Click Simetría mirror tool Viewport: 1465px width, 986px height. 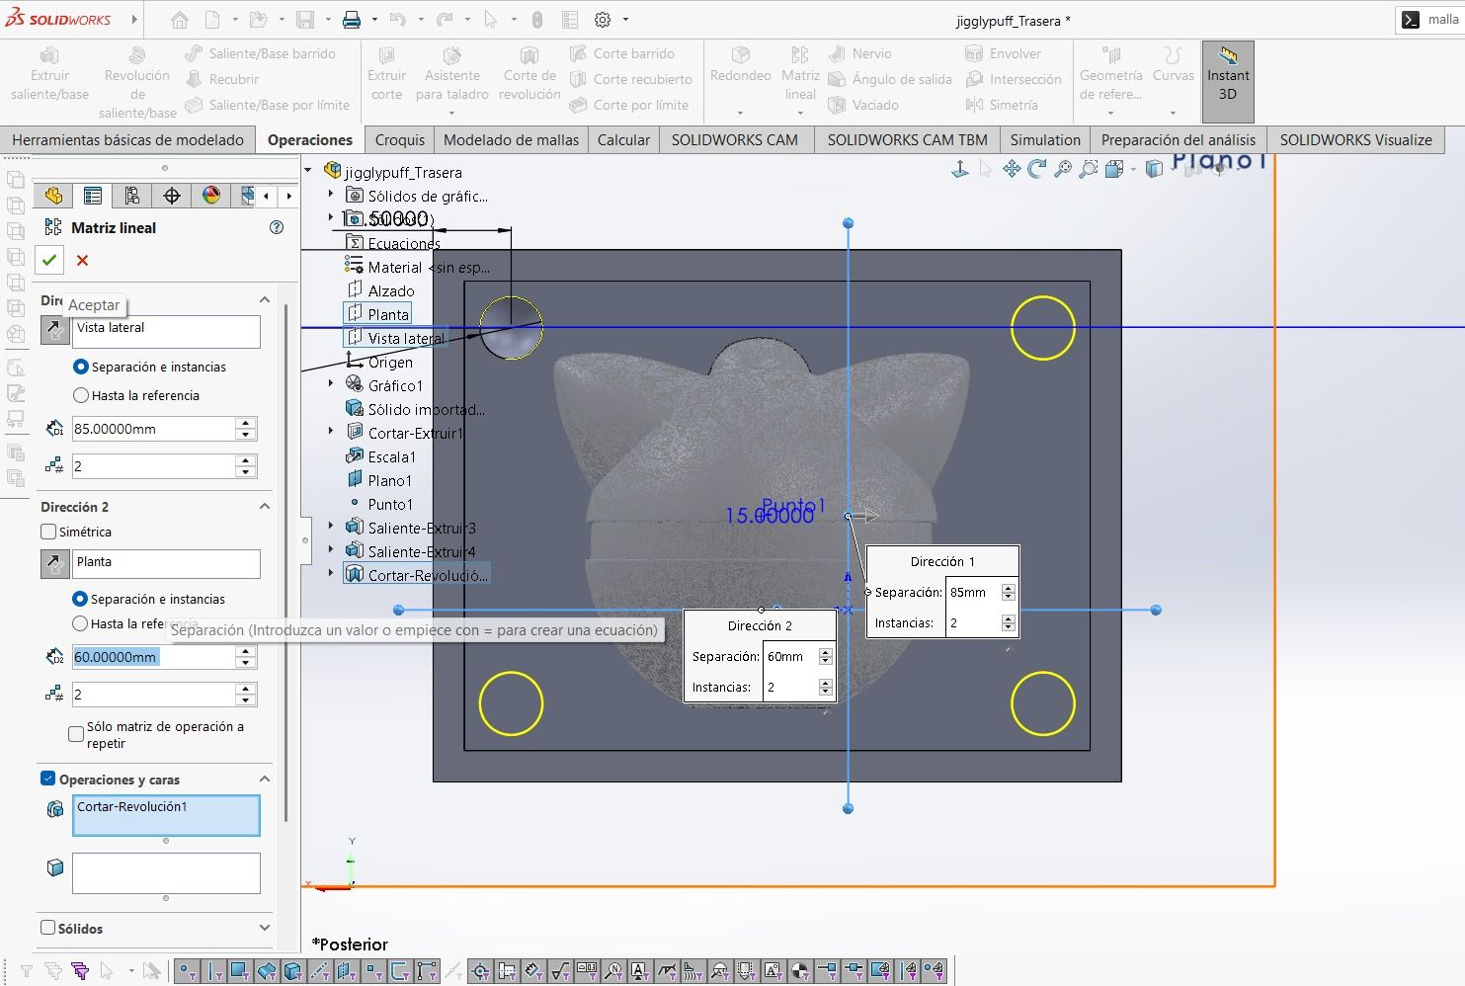pyautogui.click(x=1002, y=105)
